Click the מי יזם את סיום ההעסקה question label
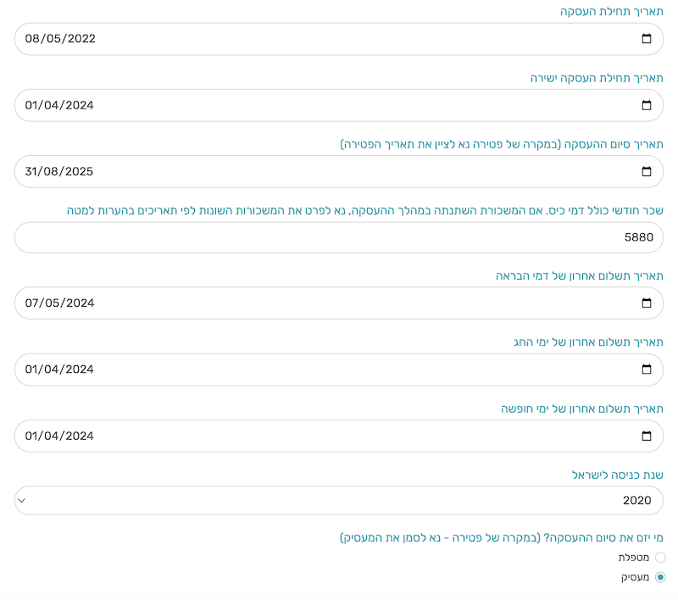Image resolution: width=678 pixels, height=600 pixels. 501,538
